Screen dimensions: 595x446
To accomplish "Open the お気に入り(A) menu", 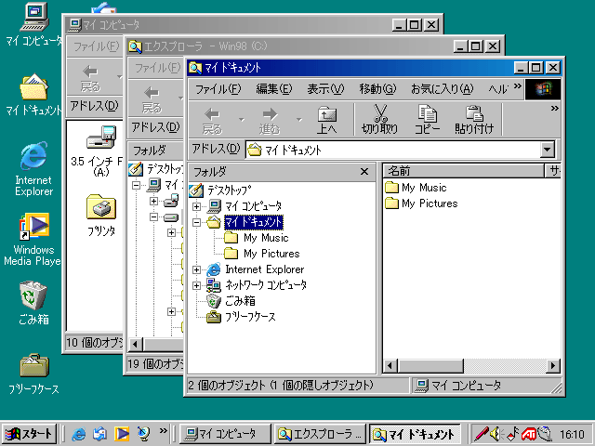I will (443, 89).
